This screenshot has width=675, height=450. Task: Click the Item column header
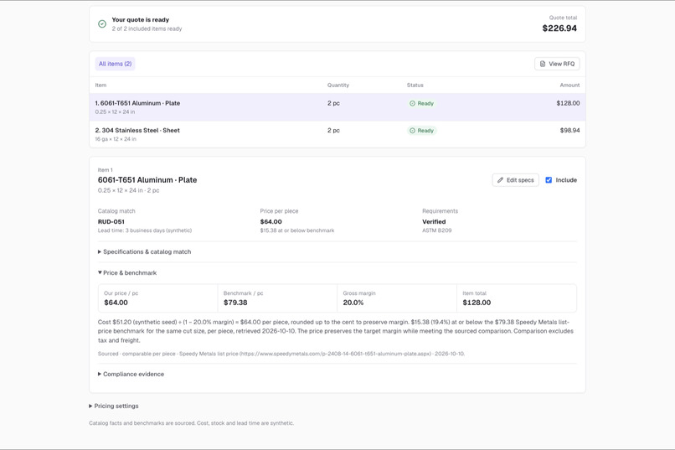click(100, 85)
